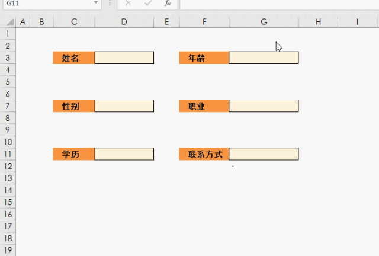Select column I header
Screen dimensions: 379x256
click(x=358, y=23)
